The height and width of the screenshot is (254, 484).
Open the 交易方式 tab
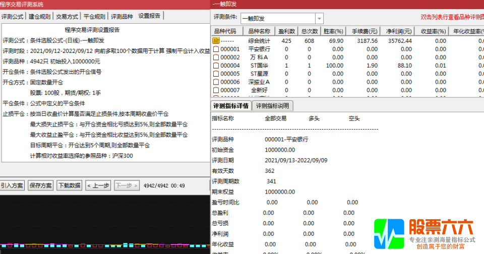click(67, 16)
